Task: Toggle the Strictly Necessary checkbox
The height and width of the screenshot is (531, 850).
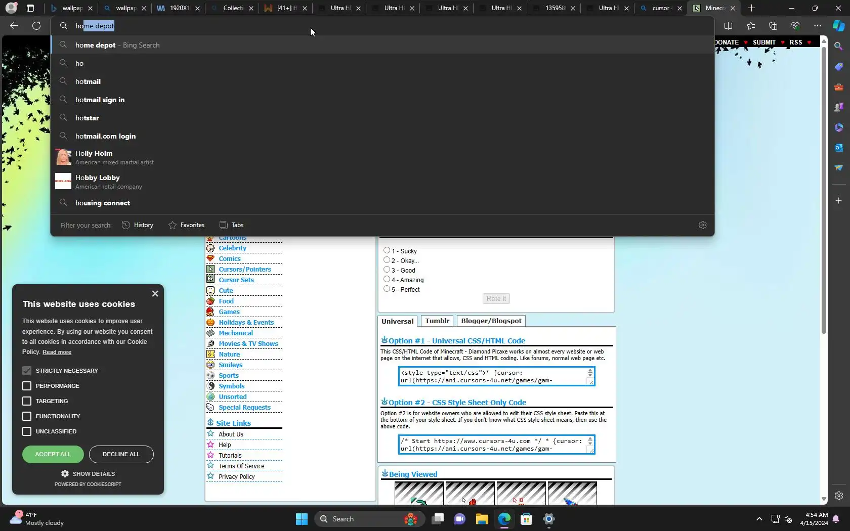Action: pos(27,371)
